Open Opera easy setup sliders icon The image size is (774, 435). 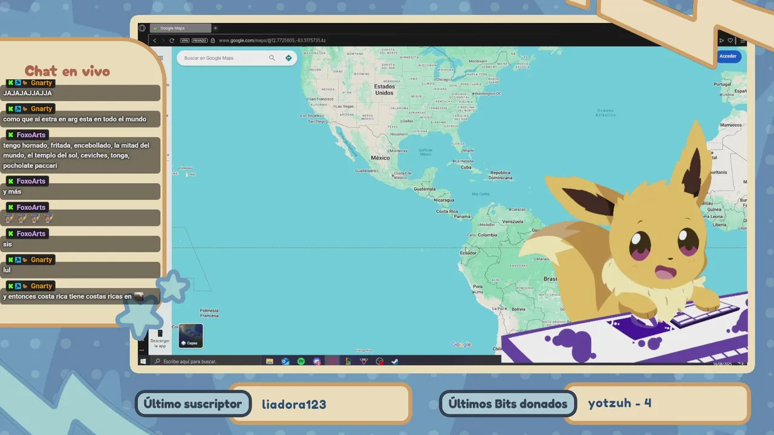pos(743,40)
